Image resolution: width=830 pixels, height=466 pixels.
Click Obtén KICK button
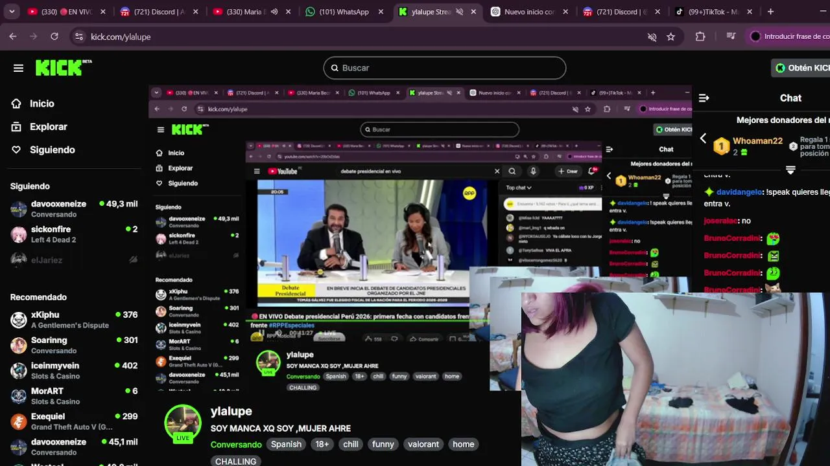coord(801,68)
